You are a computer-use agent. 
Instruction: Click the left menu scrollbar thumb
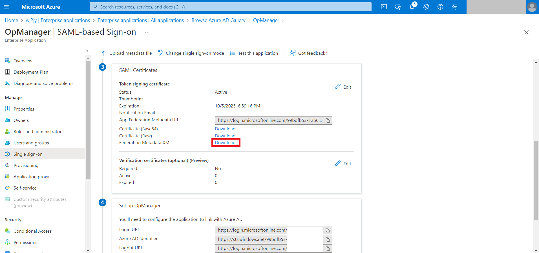88,120
